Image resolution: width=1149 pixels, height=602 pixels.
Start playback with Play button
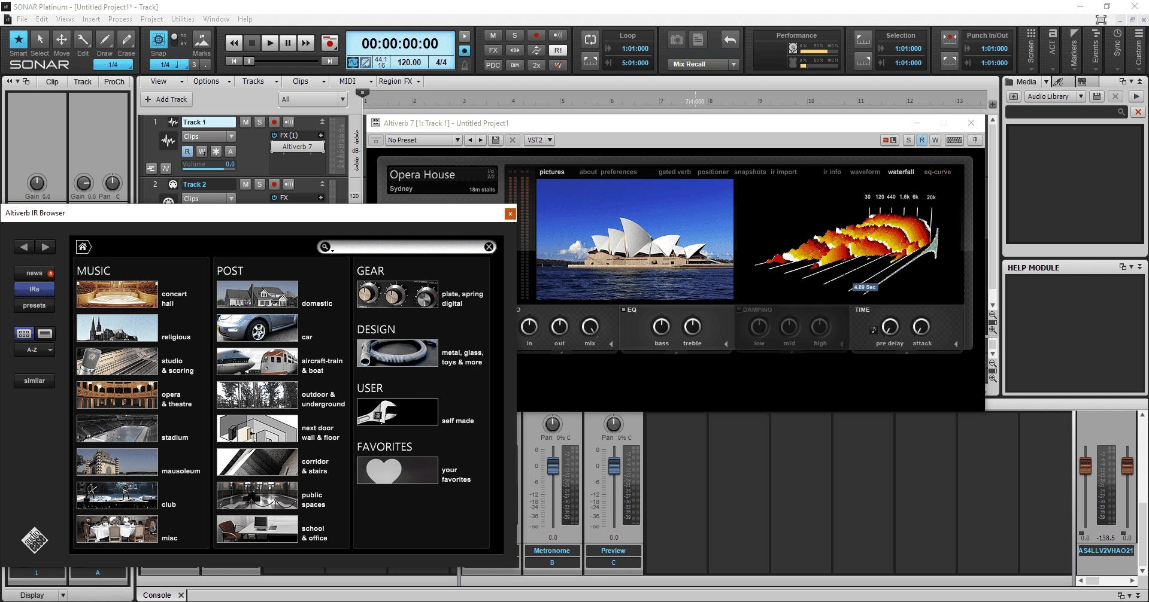coord(270,43)
